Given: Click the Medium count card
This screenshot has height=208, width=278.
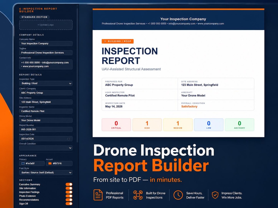Looking at the screenshot, I should coord(178,125).
